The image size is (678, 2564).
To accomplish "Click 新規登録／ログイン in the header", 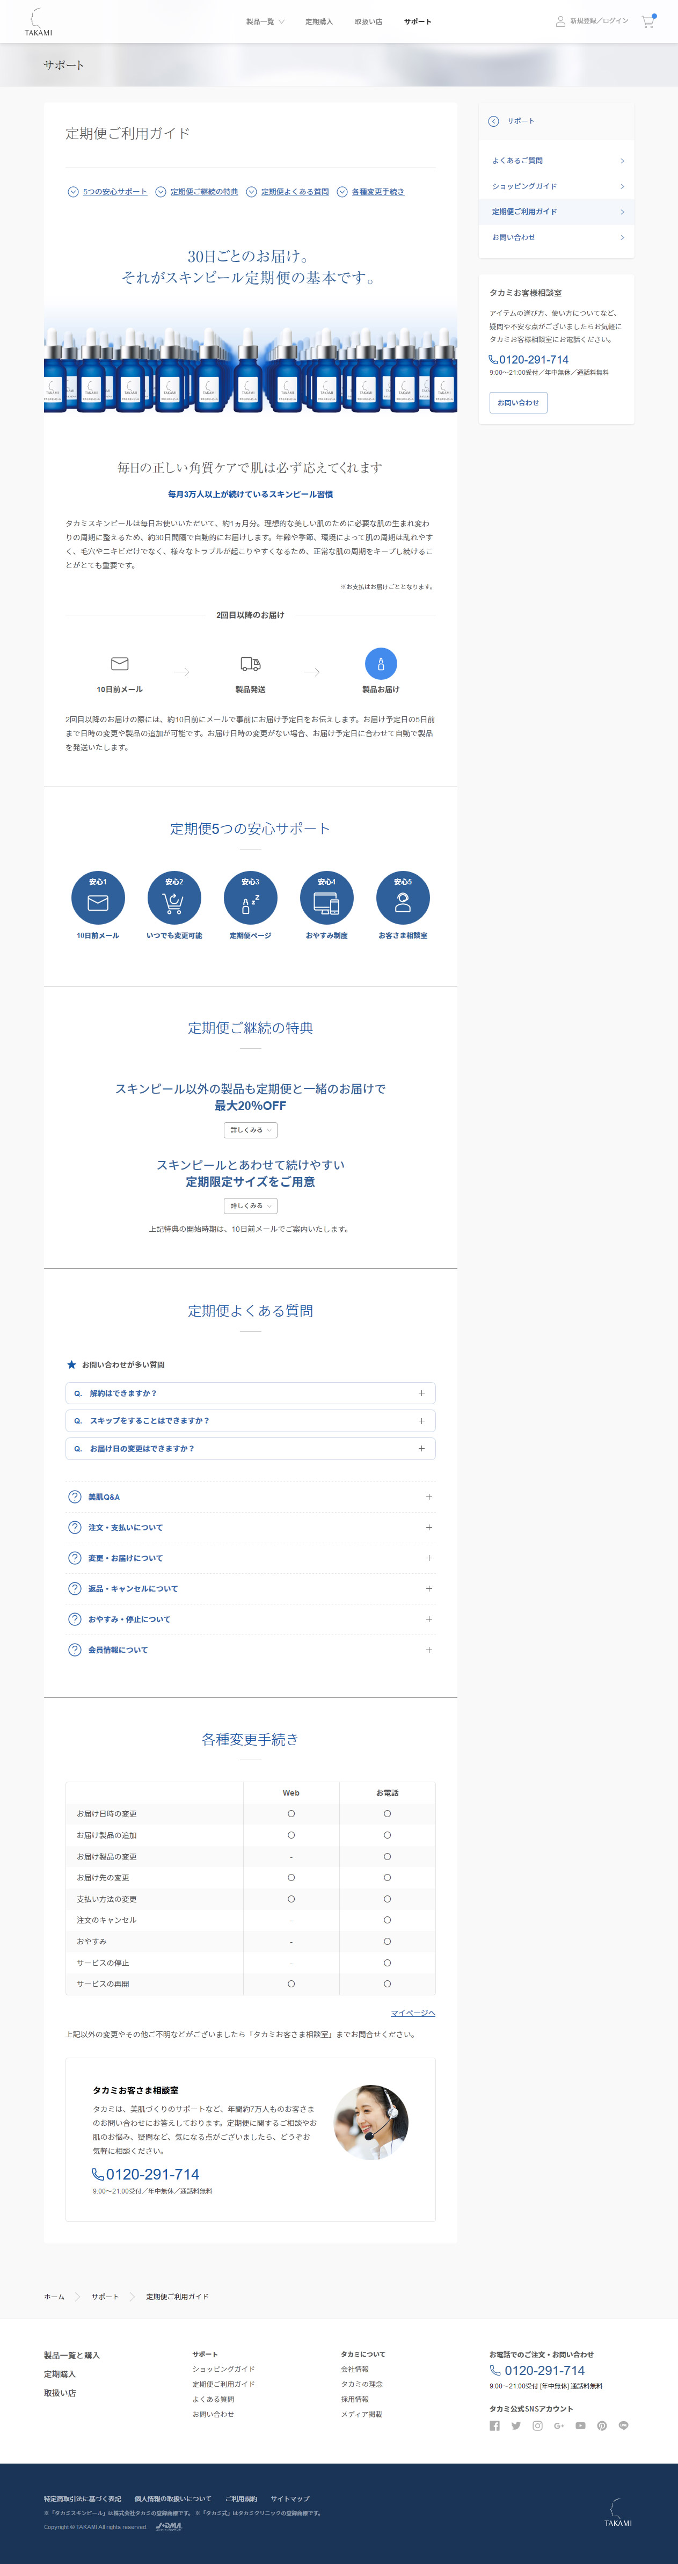I will [599, 21].
